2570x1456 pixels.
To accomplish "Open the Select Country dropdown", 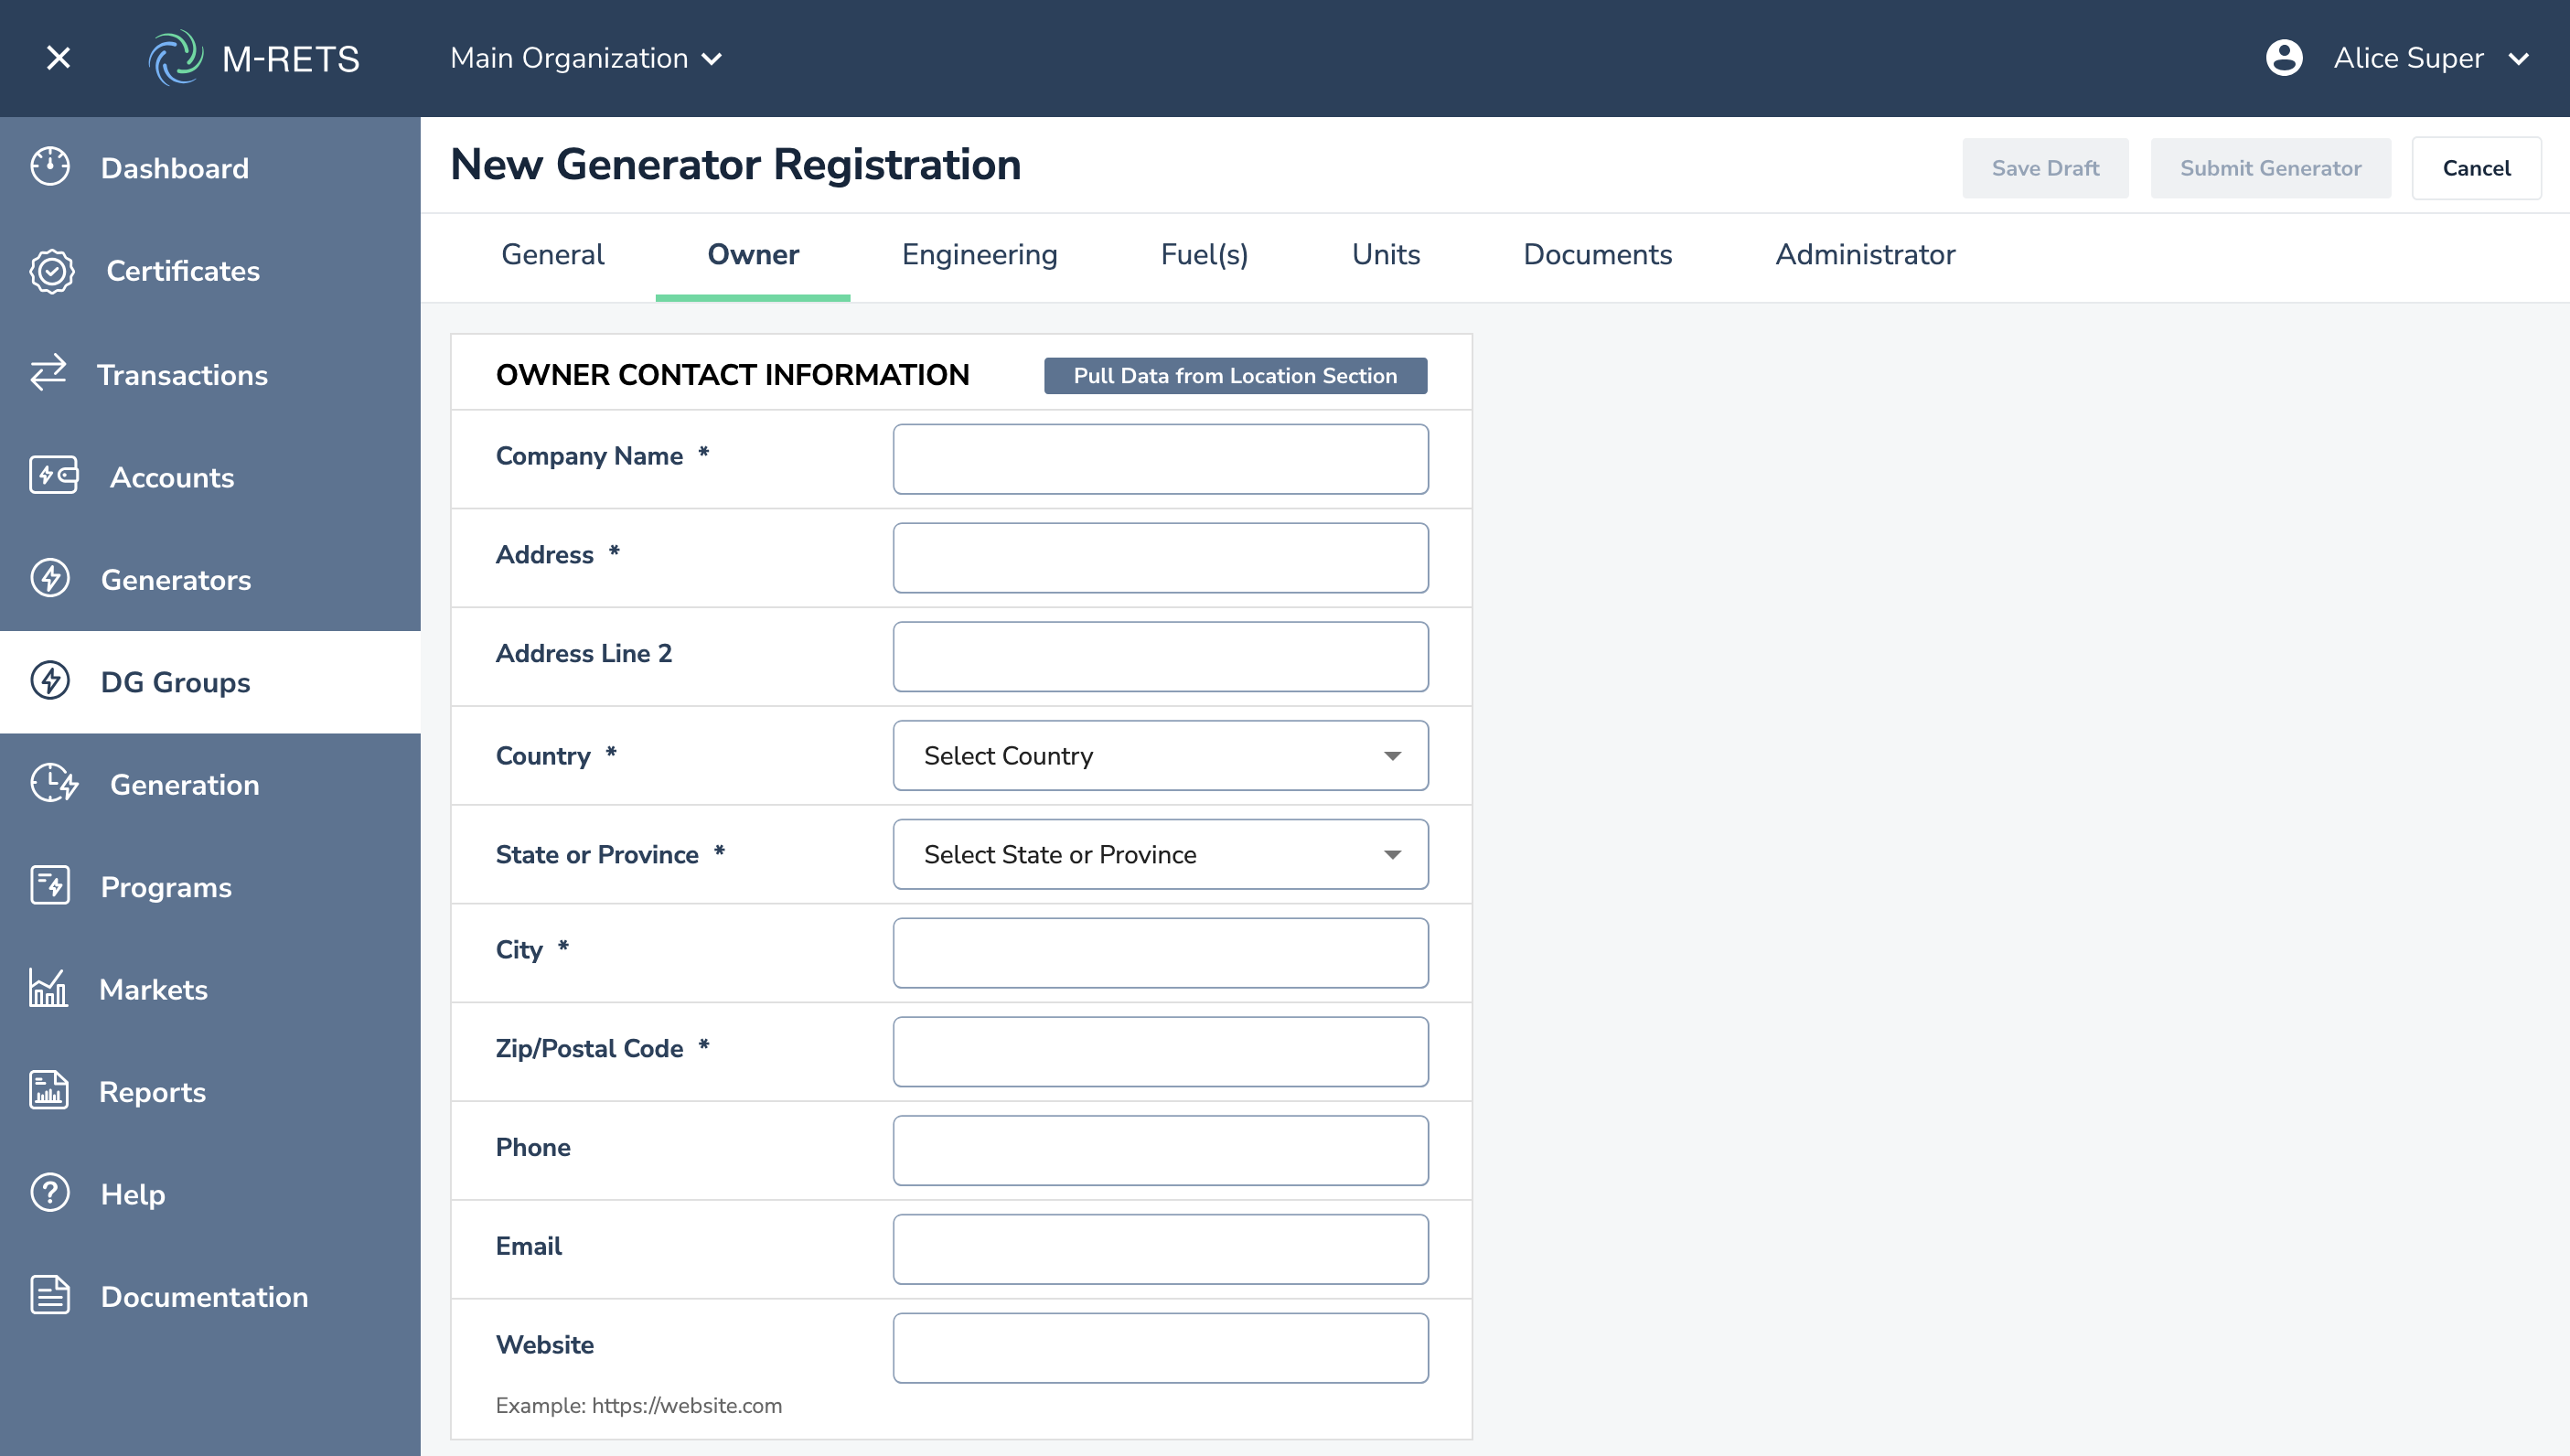I will click(x=1160, y=756).
